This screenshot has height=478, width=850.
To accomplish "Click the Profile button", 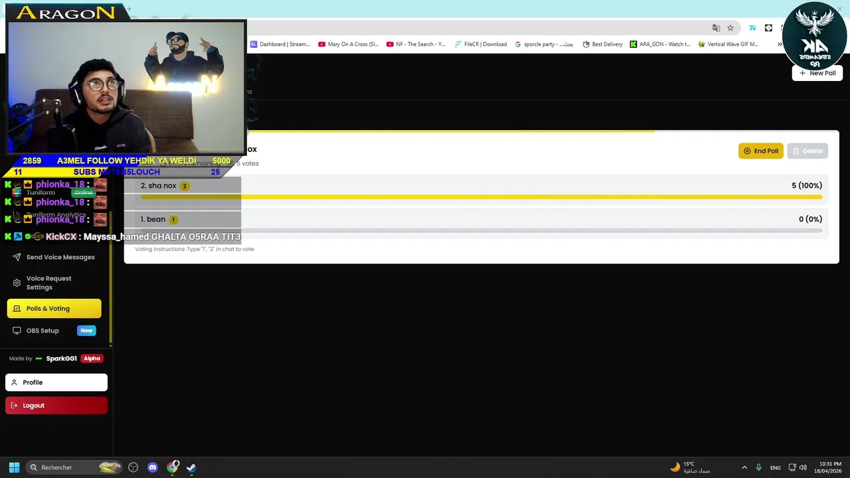I will (56, 382).
